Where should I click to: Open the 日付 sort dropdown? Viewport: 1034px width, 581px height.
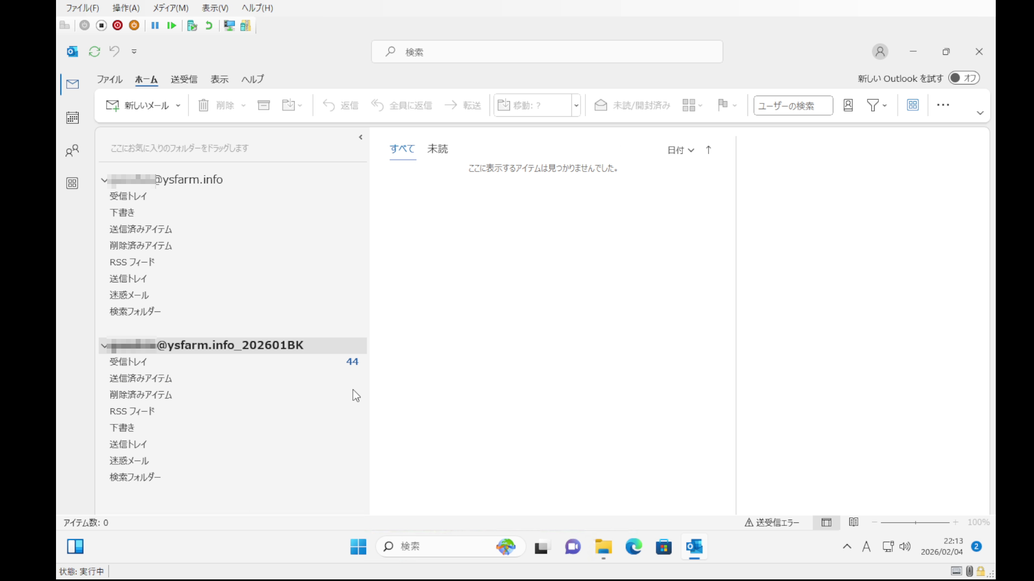[x=680, y=150]
